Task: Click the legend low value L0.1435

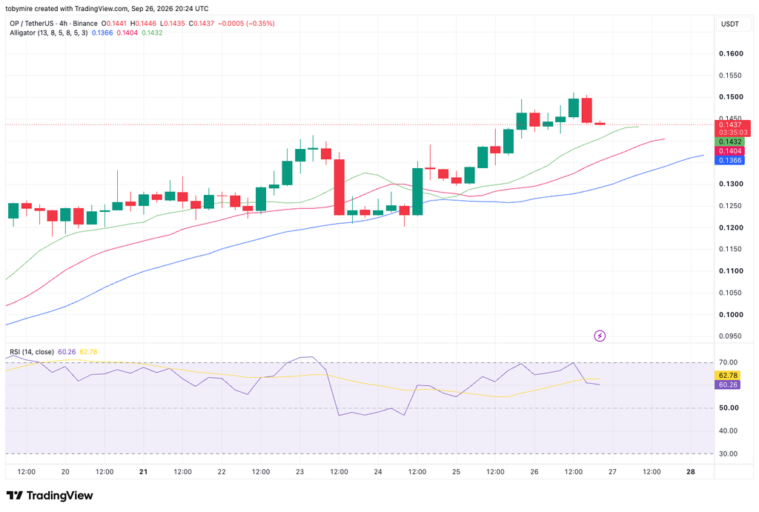Action: click(x=172, y=23)
